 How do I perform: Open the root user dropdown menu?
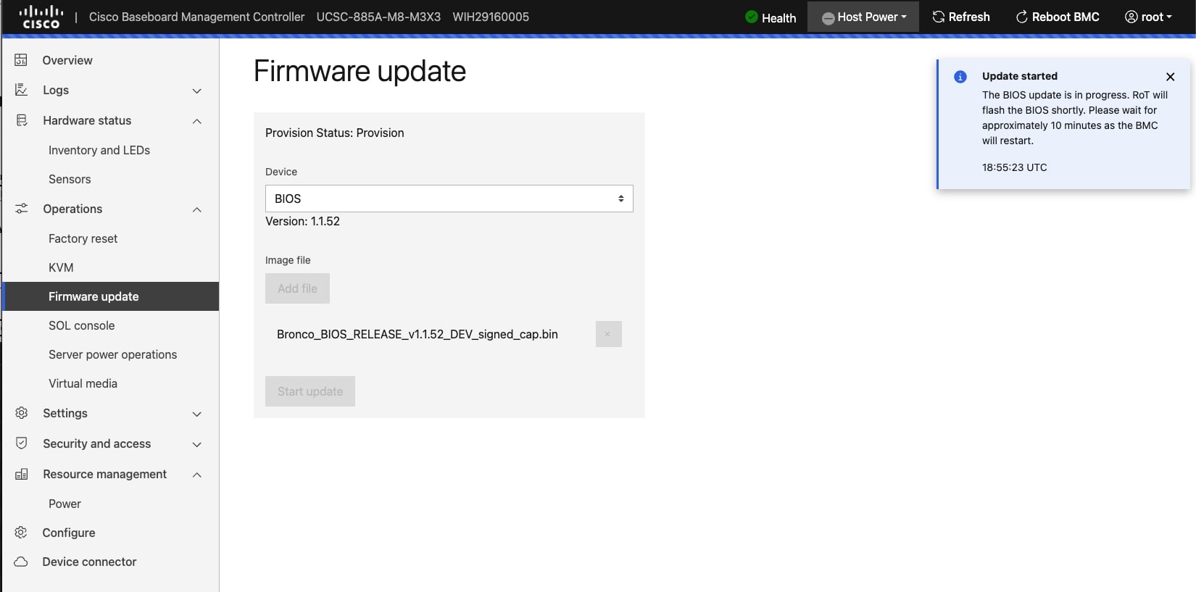coord(1148,17)
